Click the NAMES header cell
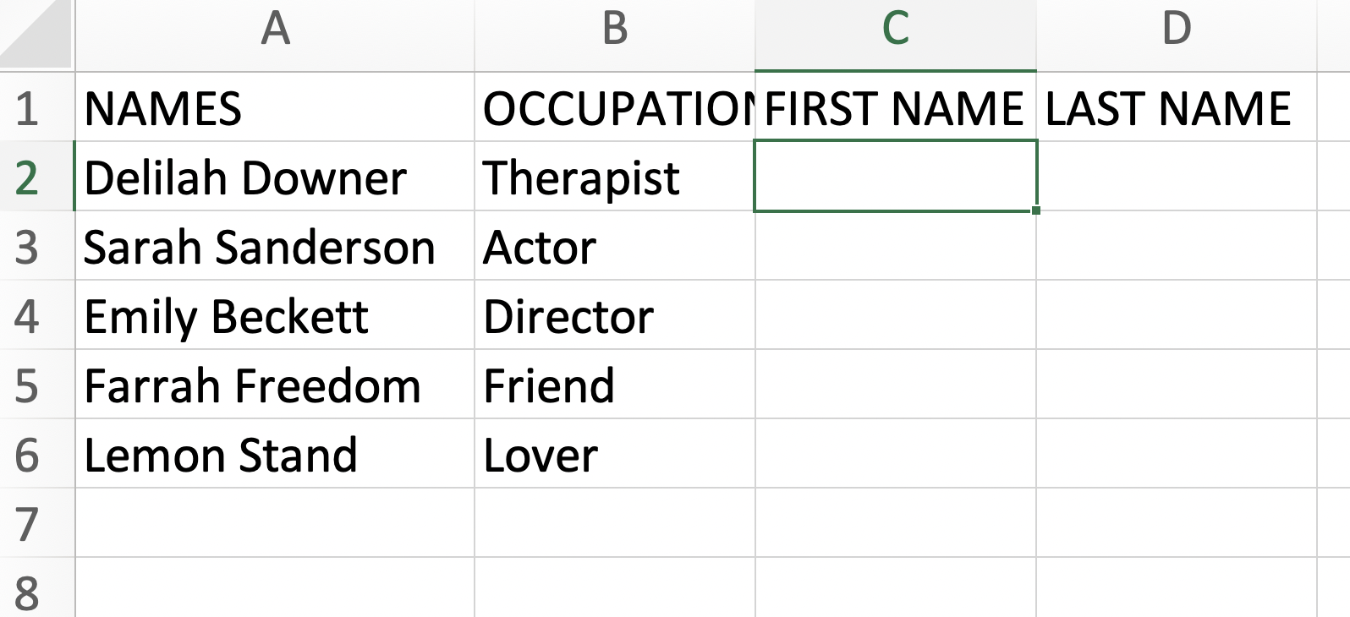Image resolution: width=1350 pixels, height=617 pixels. pyautogui.click(x=275, y=107)
